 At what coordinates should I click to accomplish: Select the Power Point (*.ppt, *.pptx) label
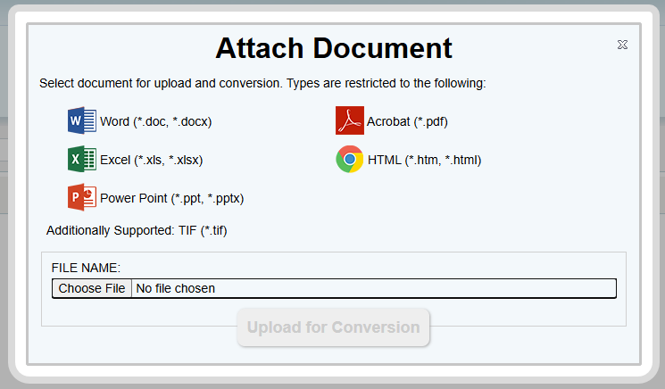pos(171,199)
